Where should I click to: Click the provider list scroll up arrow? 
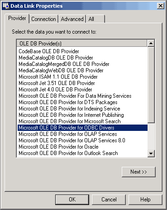pos(151,44)
